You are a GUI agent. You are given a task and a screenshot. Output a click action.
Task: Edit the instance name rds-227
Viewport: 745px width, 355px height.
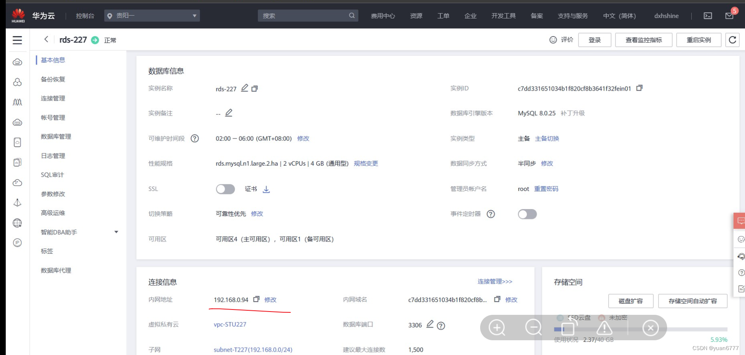tap(244, 88)
